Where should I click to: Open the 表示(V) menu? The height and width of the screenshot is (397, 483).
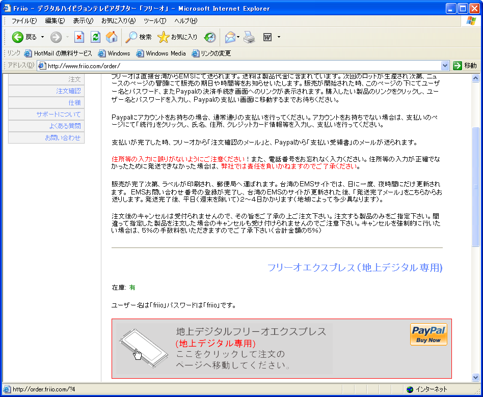[83, 21]
